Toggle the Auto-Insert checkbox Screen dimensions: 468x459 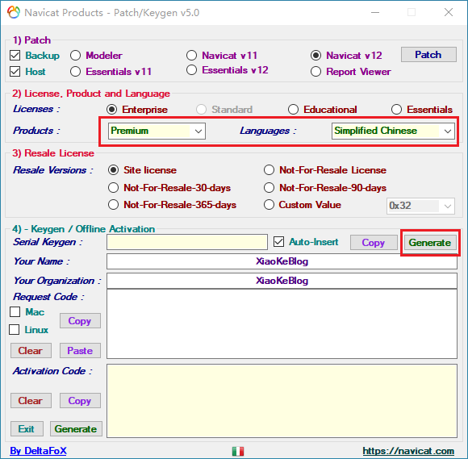(278, 242)
